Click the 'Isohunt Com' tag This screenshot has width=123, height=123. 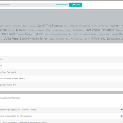(x=75, y=34)
